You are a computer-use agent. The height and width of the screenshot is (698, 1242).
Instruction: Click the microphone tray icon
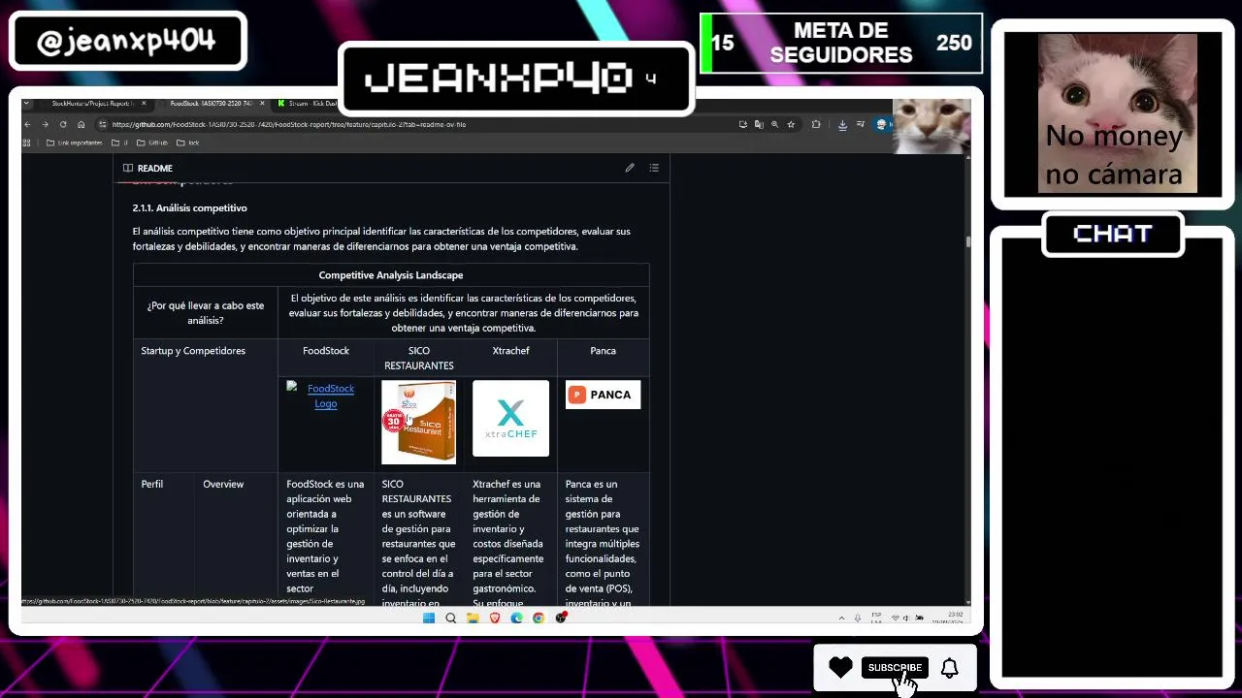point(857,618)
